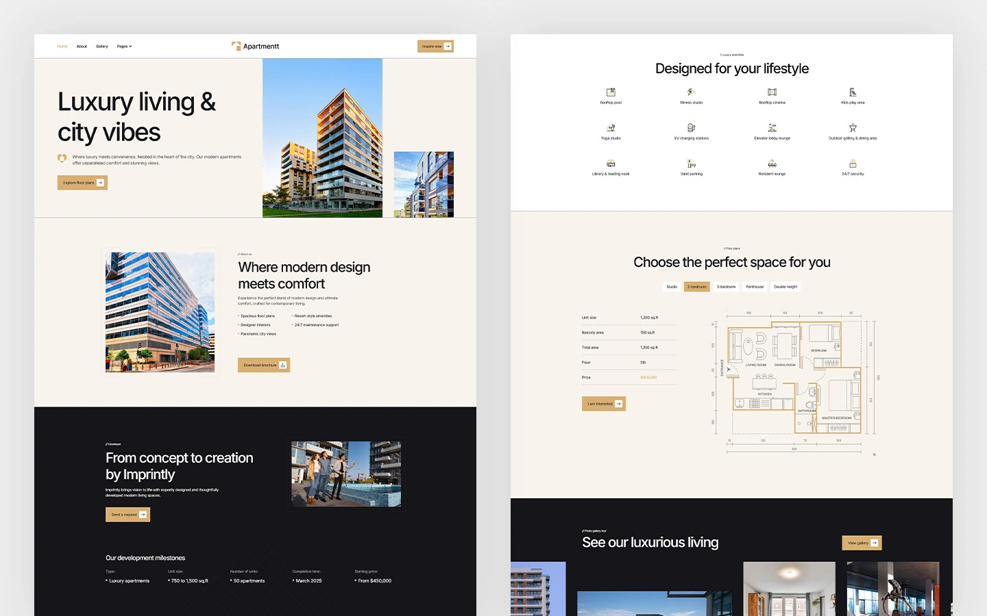987x616 pixels.
Task: Open the About nav link
Action: [x=82, y=47]
